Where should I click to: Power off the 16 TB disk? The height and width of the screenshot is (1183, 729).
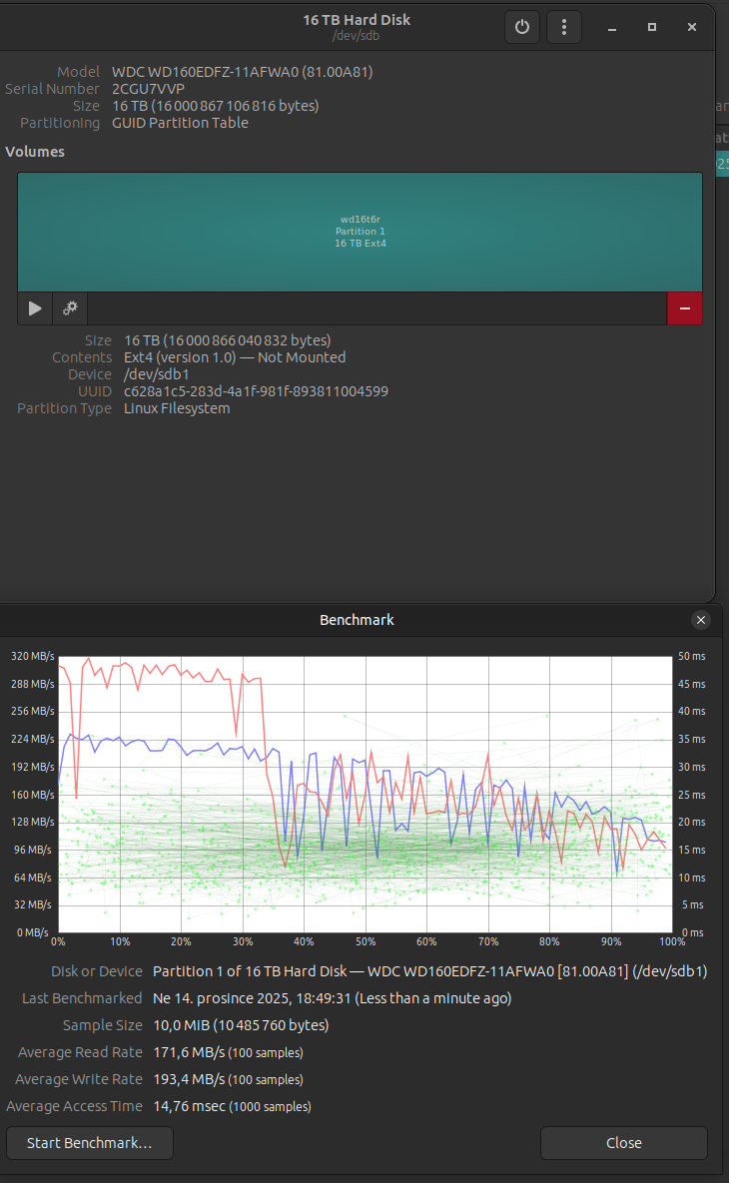(521, 27)
